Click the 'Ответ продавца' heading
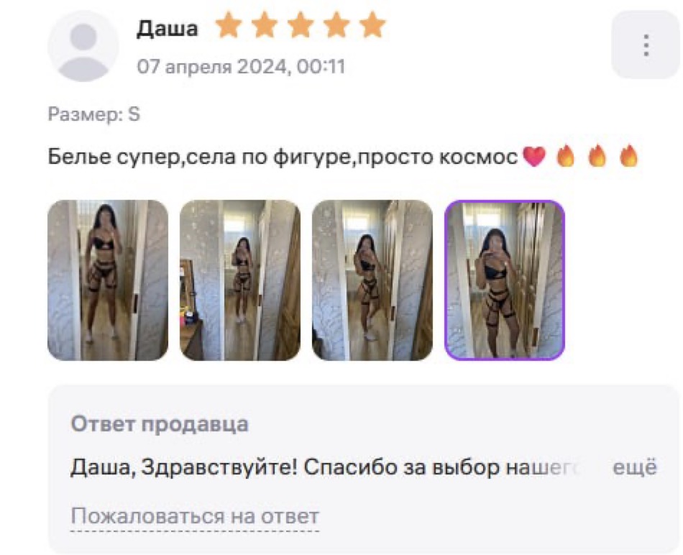 tap(160, 424)
